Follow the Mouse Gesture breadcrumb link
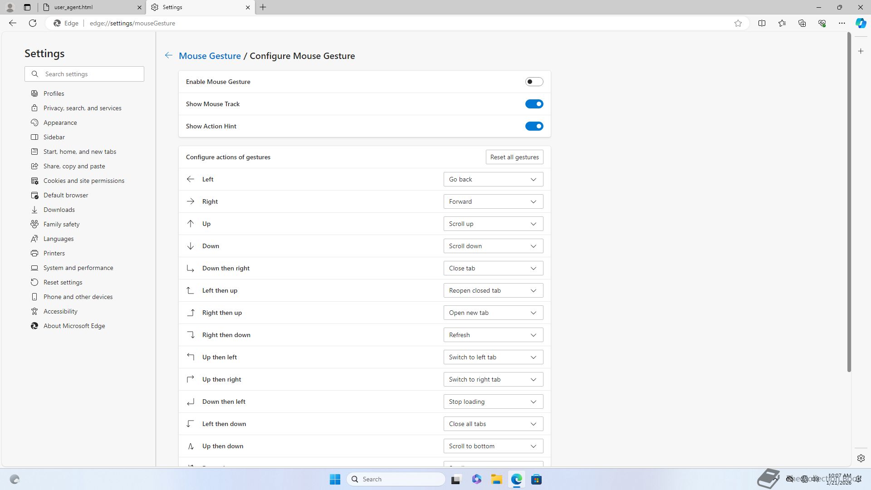The width and height of the screenshot is (871, 490). 210,56
